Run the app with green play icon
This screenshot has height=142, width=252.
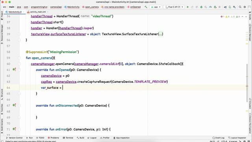point(187,7)
